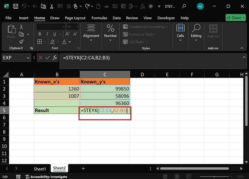Open the font name dropdown
Viewport: 249px width, 179px height.
(64, 27)
